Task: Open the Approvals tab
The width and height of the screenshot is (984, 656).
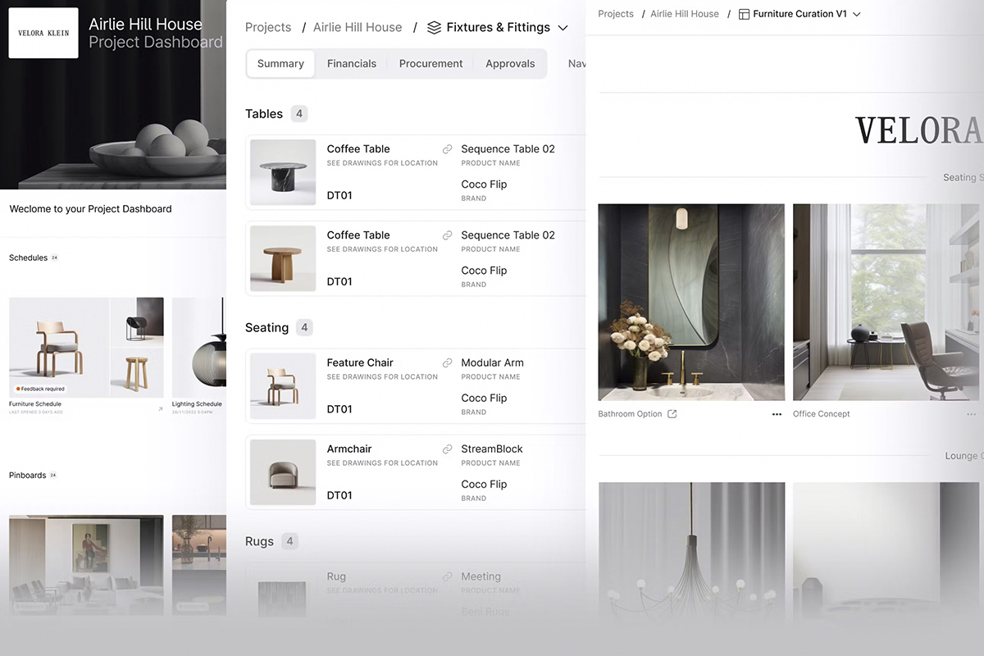Action: tap(510, 63)
